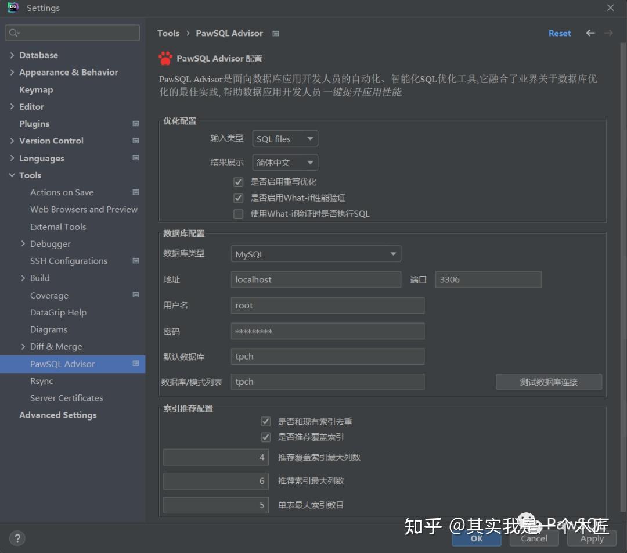The width and height of the screenshot is (627, 553).
Task: Click the forward navigation arrow
Action: (x=608, y=33)
